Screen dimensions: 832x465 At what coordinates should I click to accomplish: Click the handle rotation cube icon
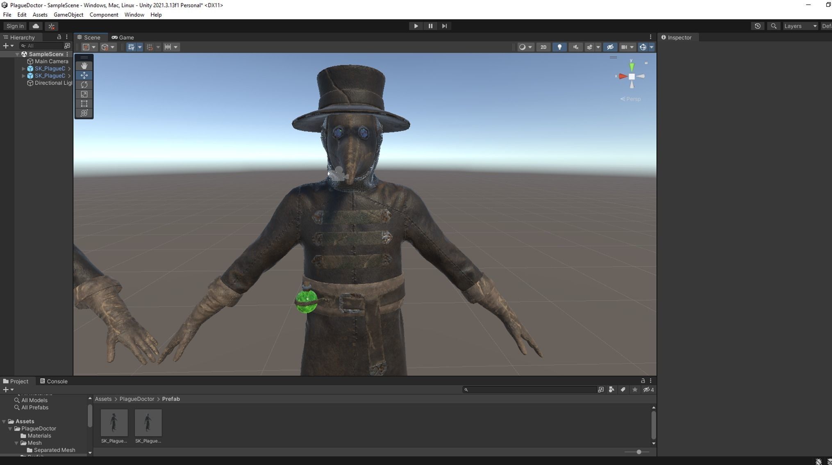coord(105,47)
